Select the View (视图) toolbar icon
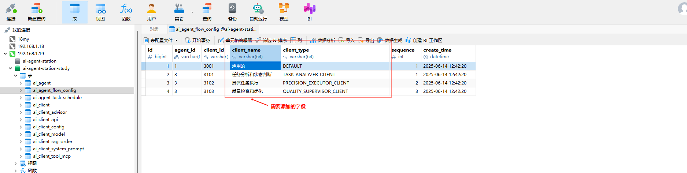 [x=100, y=12]
